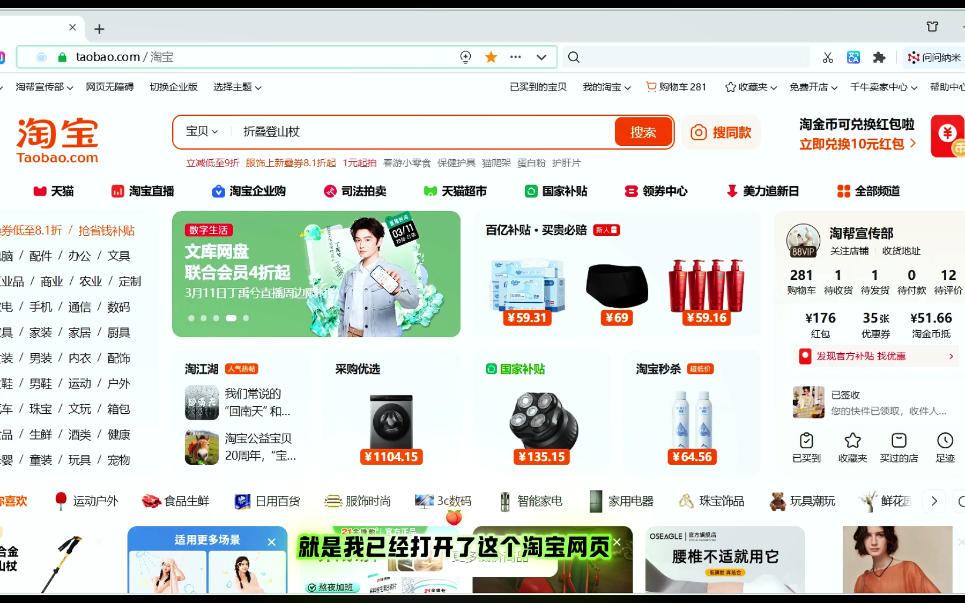The width and height of the screenshot is (965, 603).
Task: Expand the 选择主题 theme dropdown
Action: (x=237, y=87)
